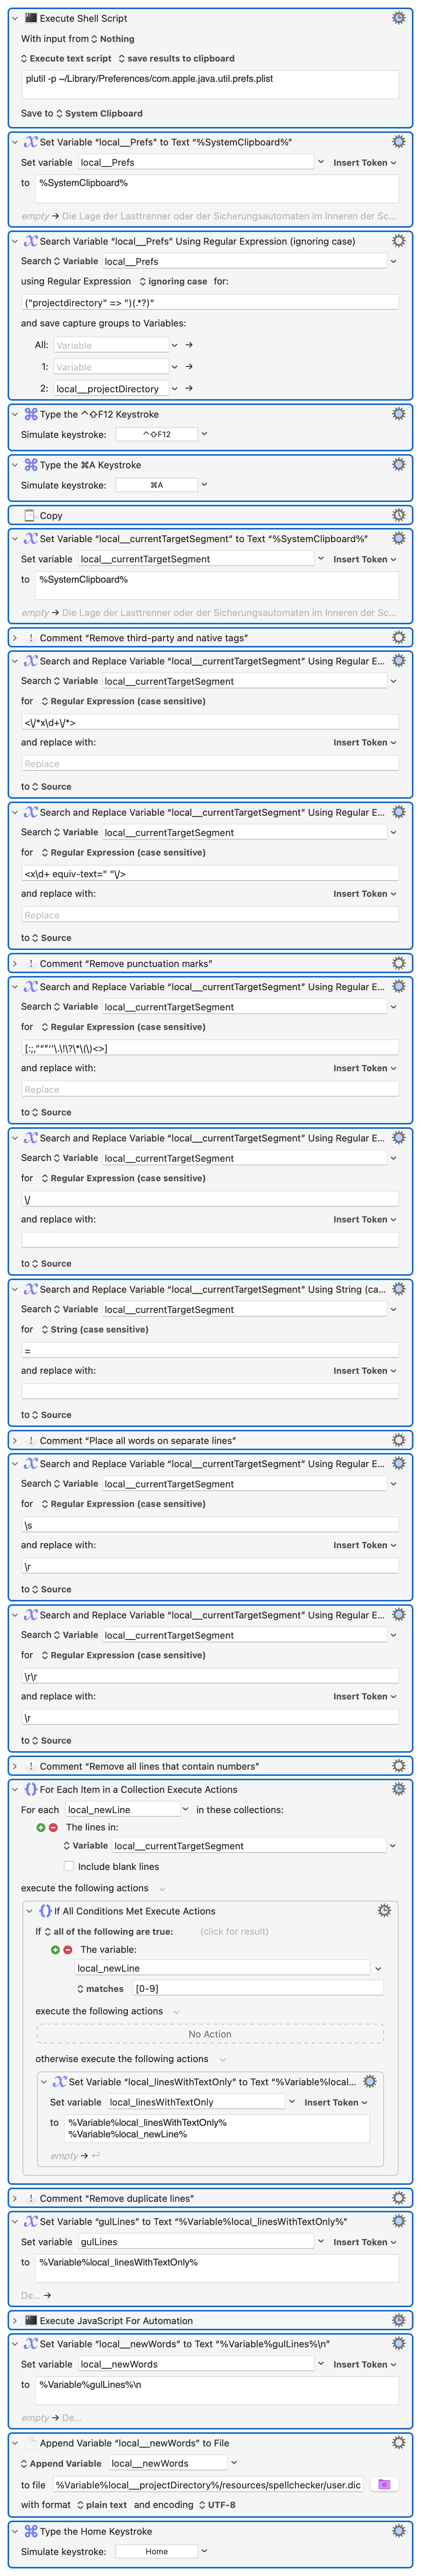Click terminal icon of Execute Shell Script action

(x=31, y=18)
